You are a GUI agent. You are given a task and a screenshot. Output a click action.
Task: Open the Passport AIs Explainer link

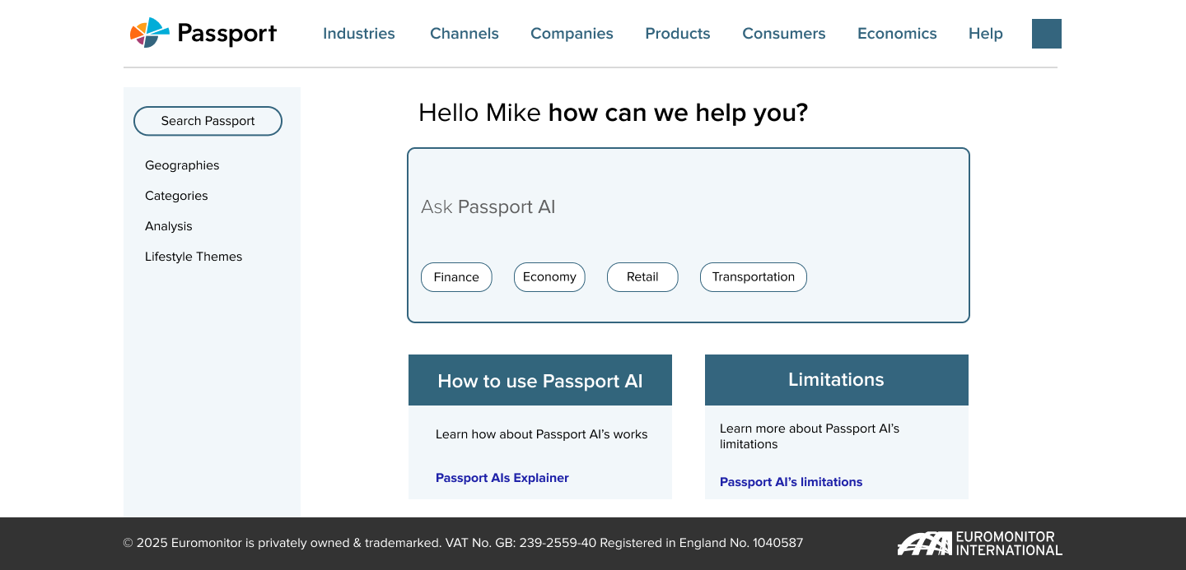[502, 478]
